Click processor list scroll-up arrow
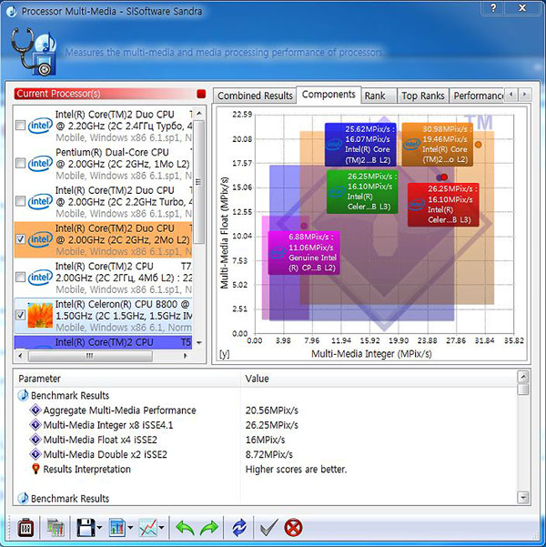 (199, 114)
